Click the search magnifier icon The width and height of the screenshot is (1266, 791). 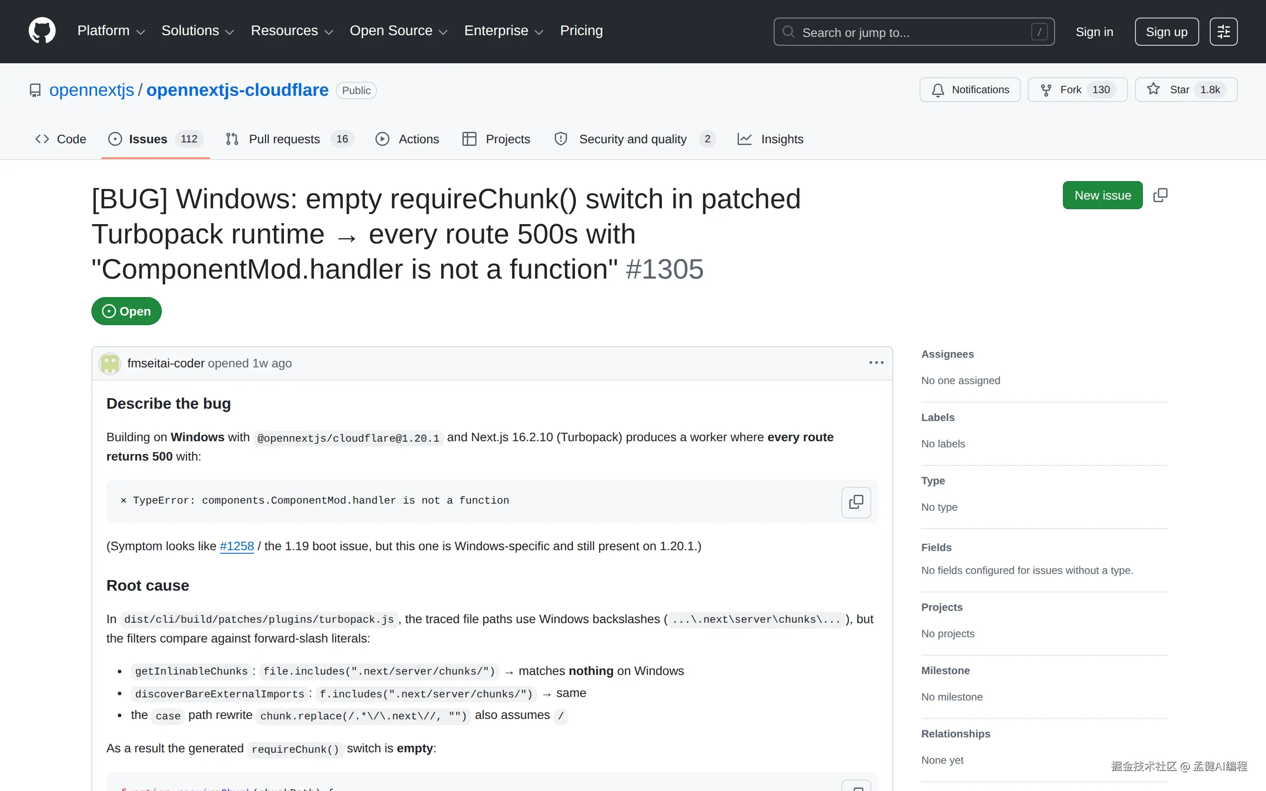pyautogui.click(x=788, y=32)
